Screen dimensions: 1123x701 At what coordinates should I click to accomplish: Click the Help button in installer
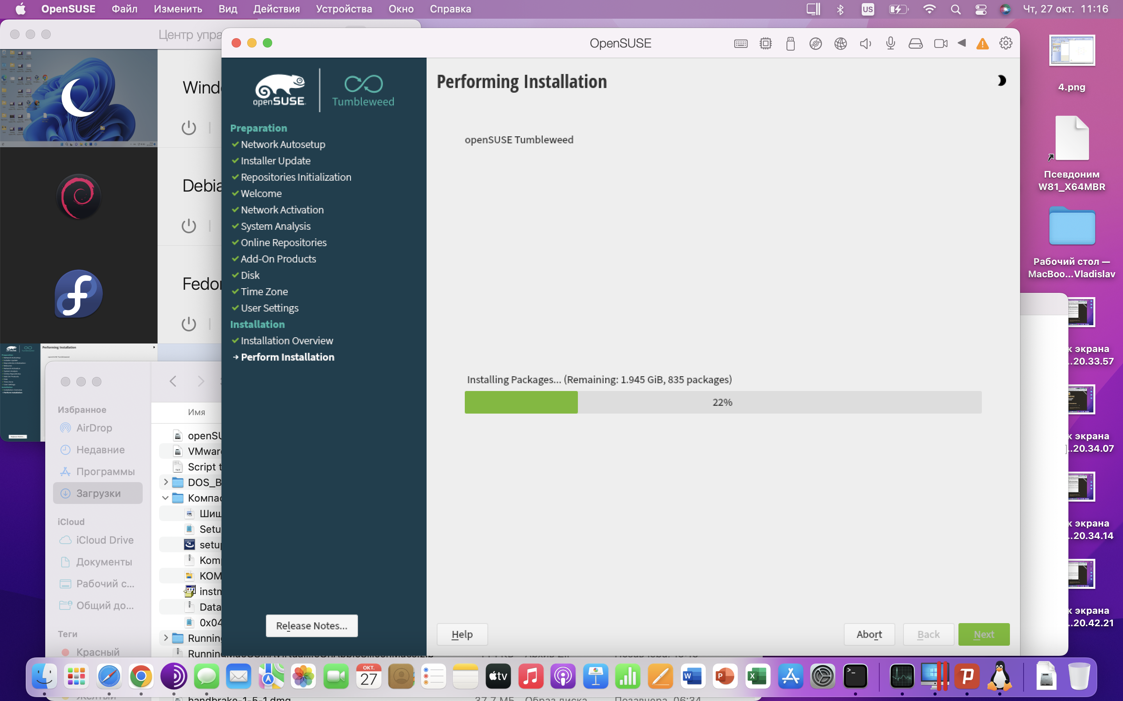point(462,634)
